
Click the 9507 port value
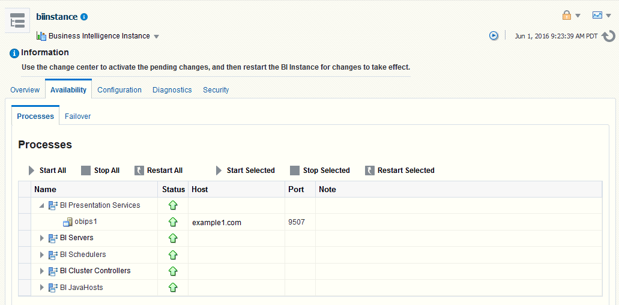(x=297, y=223)
